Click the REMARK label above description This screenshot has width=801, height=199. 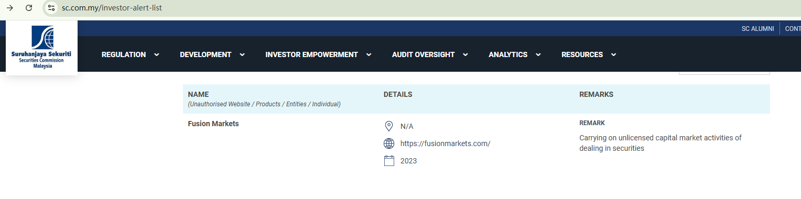click(x=592, y=123)
